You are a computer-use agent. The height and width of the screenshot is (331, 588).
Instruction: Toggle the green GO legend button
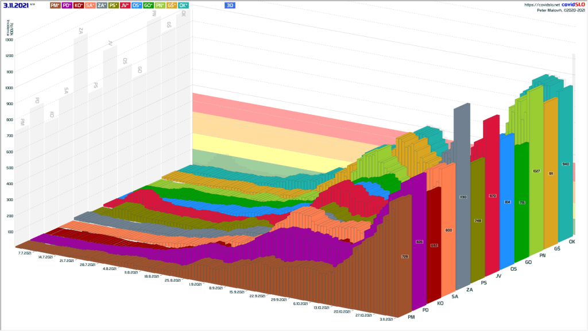pyautogui.click(x=149, y=5)
